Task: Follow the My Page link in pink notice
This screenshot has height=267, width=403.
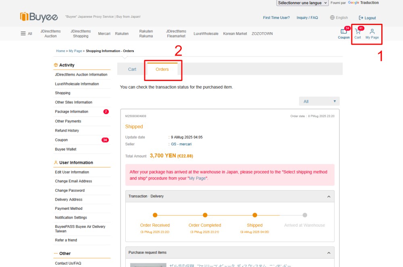Action: tap(197, 178)
